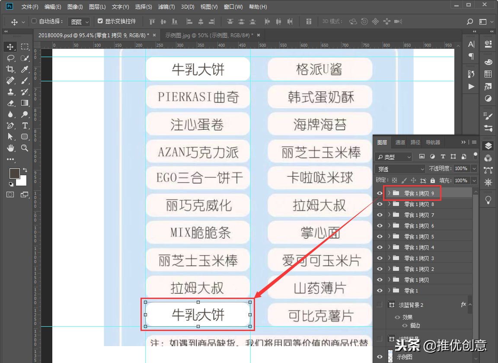Open the search icon in options bar
This screenshot has height=363, width=498.
470,22
